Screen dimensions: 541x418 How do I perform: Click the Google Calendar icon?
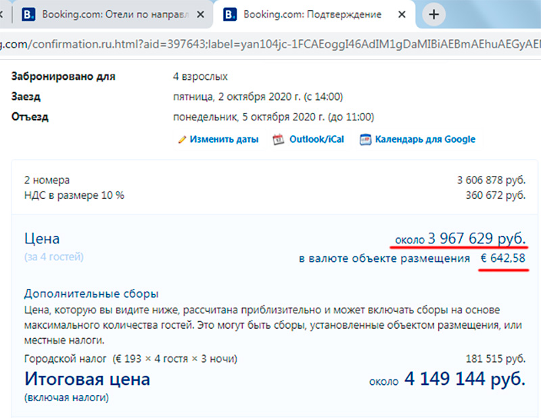point(365,140)
